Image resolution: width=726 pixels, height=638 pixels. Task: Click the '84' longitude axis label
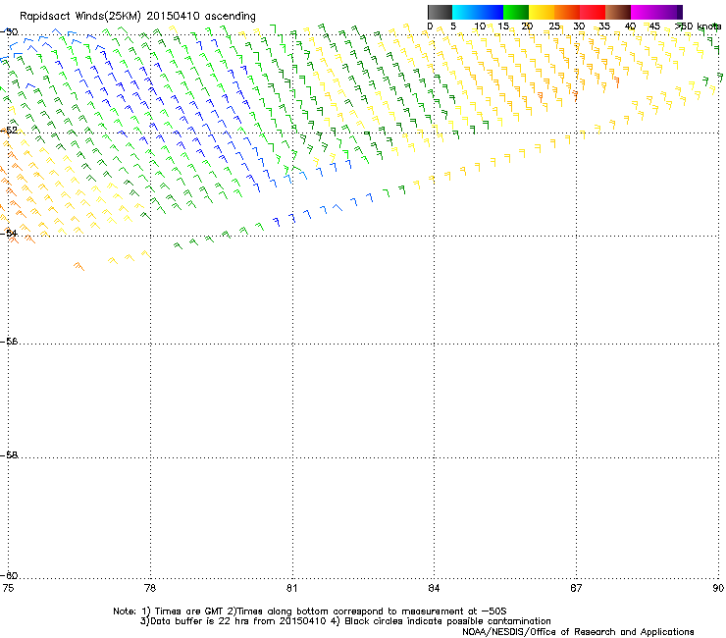click(x=434, y=588)
